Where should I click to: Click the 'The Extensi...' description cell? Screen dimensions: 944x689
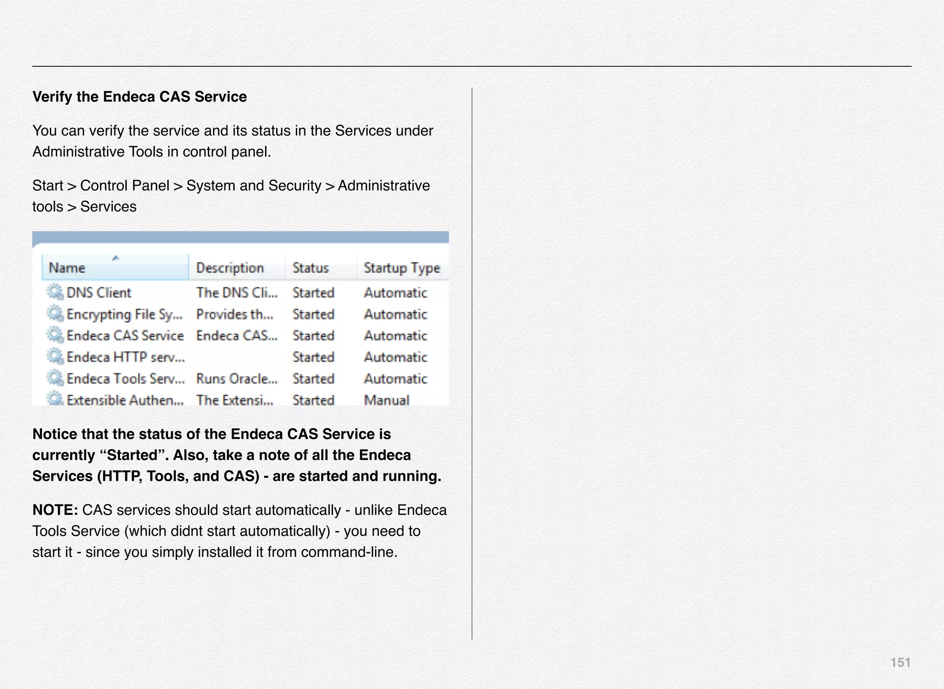tap(235, 400)
